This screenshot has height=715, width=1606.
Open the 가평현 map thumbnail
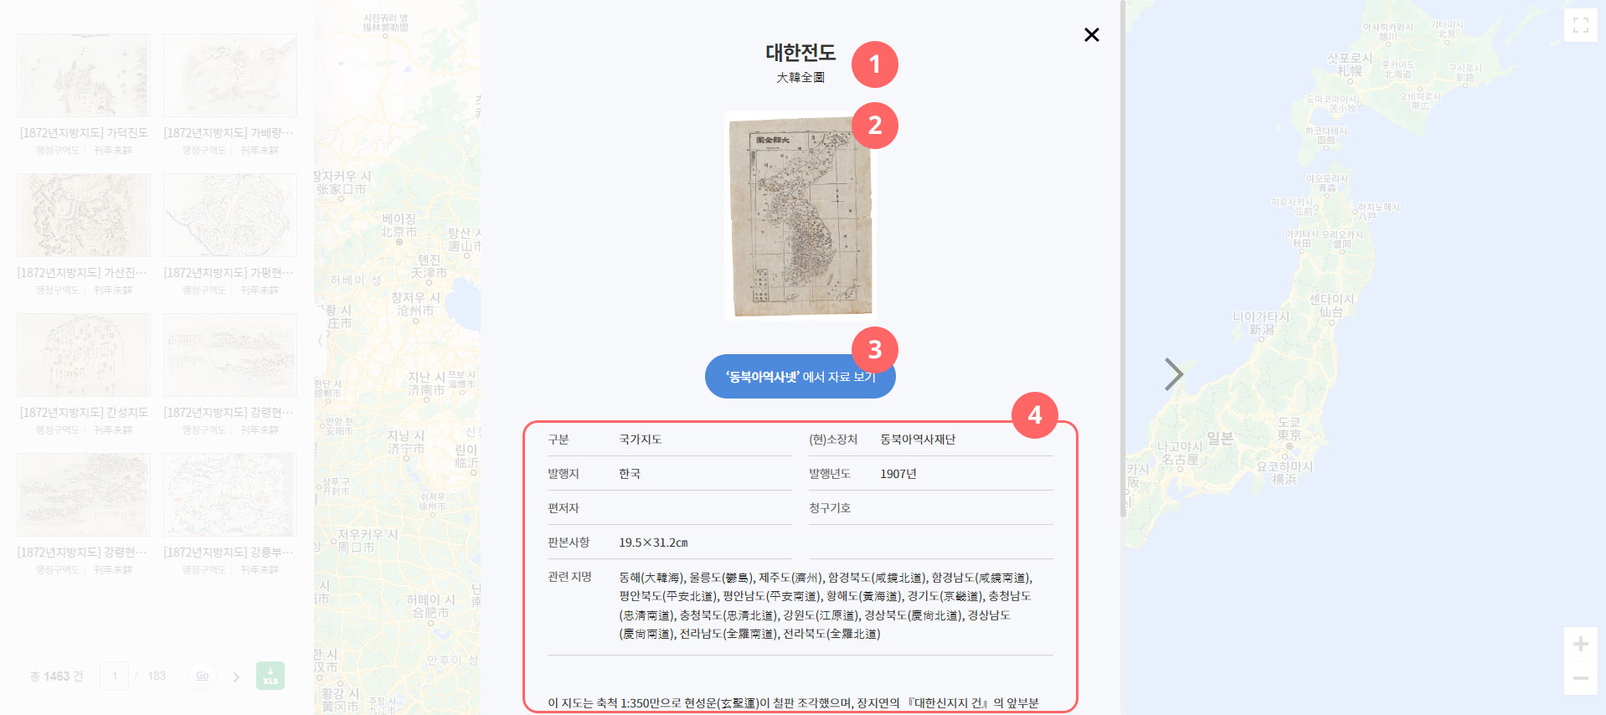click(230, 215)
